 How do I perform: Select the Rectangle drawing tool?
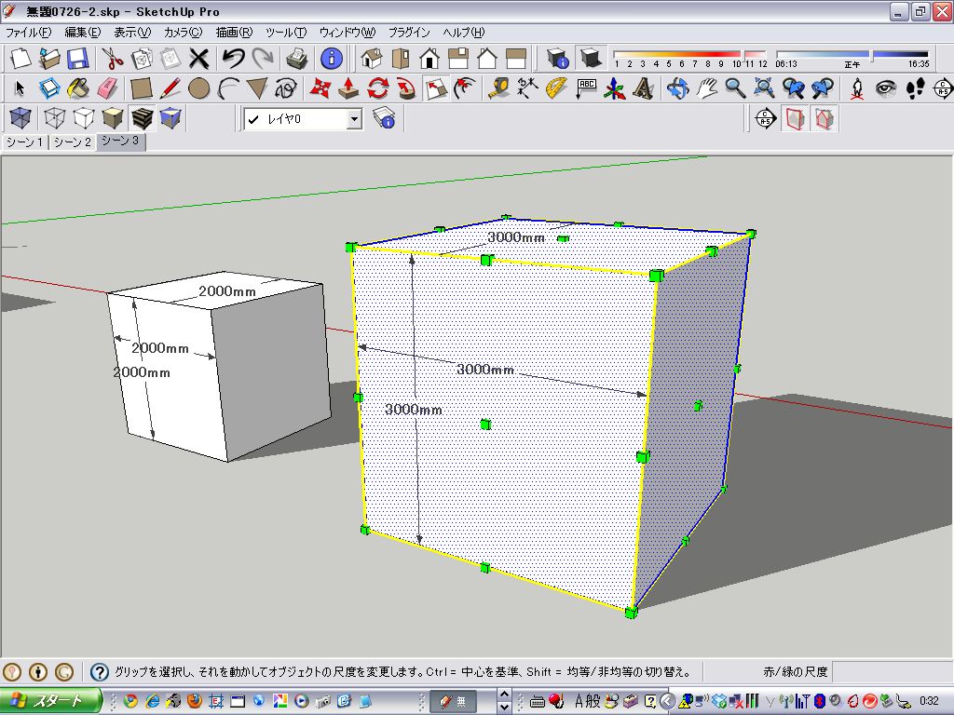142,88
